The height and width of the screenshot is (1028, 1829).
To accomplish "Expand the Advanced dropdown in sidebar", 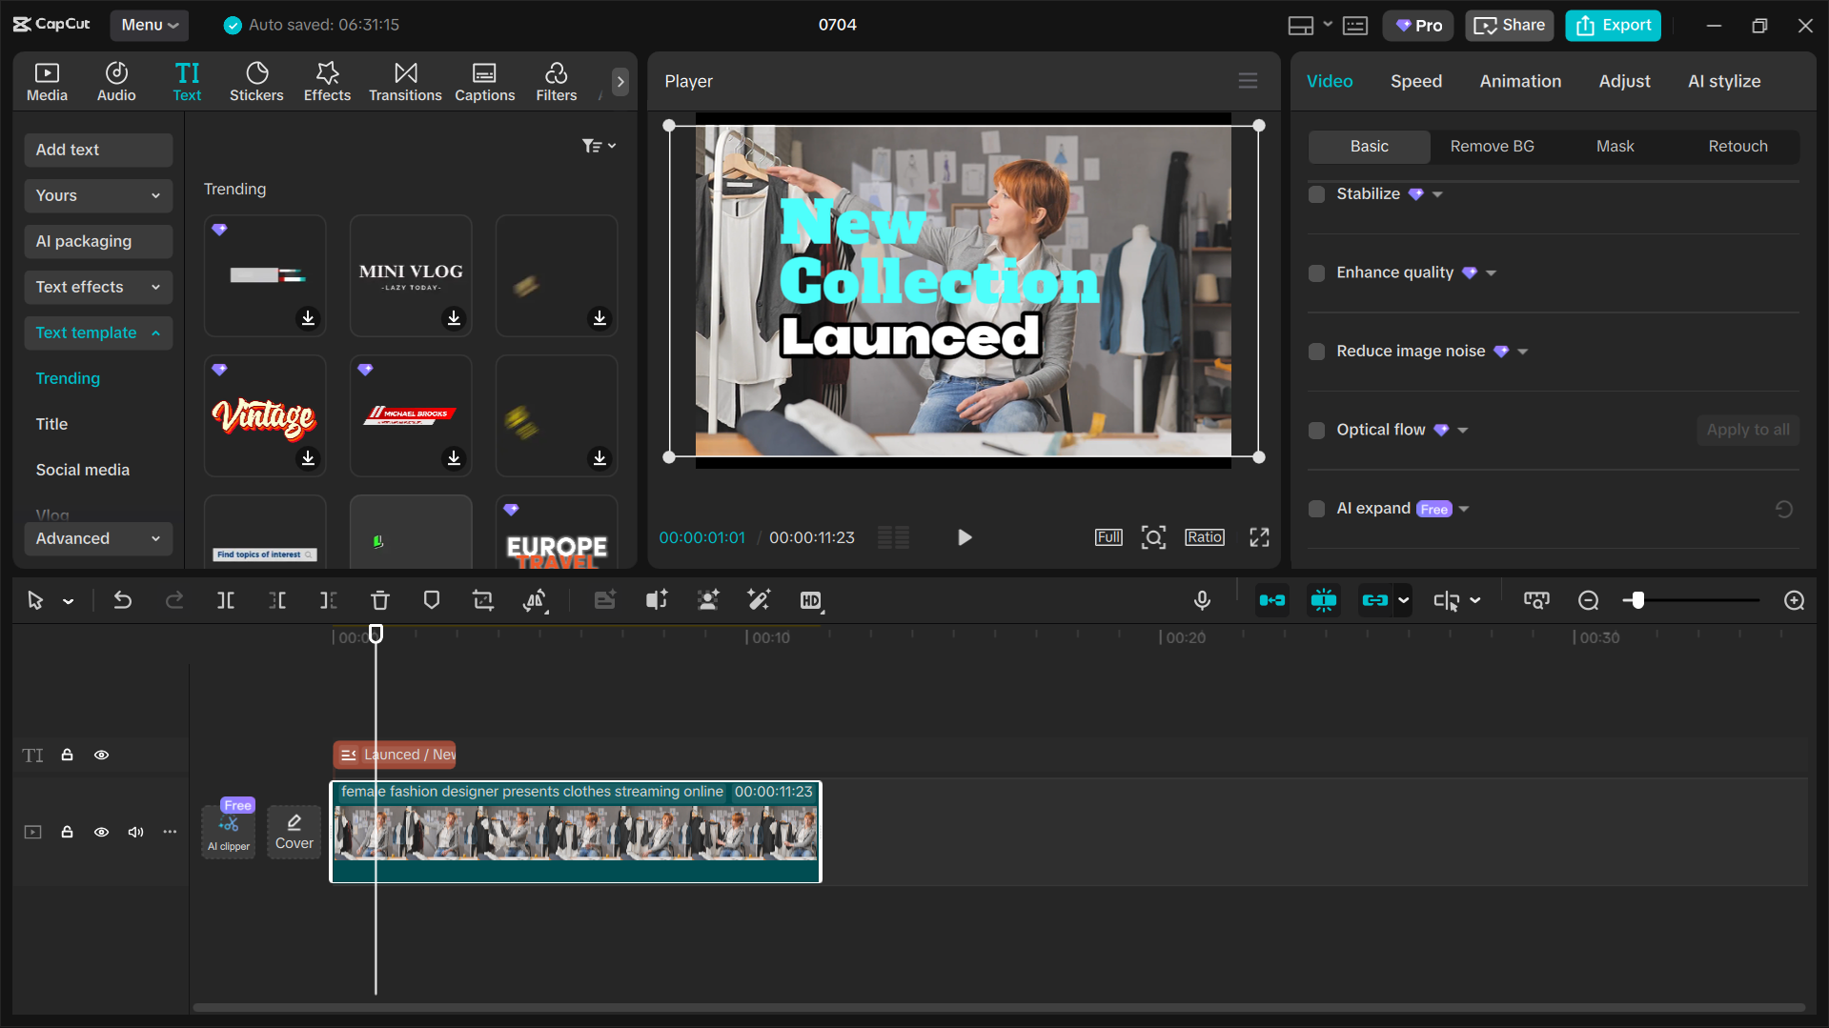I will click(97, 538).
